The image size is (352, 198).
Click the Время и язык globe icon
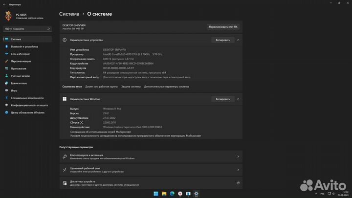(x=6, y=83)
